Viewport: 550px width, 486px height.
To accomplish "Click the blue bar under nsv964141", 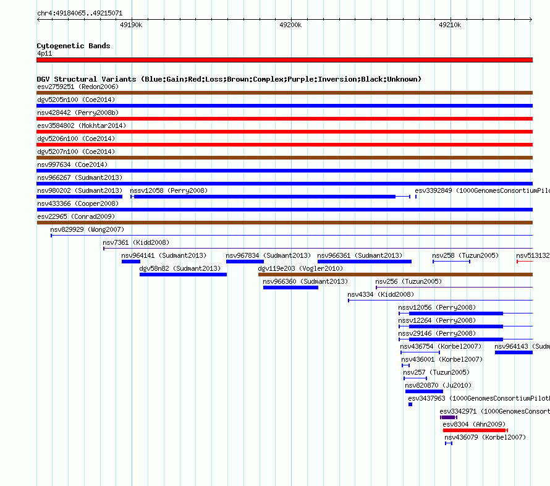I will point(131,262).
